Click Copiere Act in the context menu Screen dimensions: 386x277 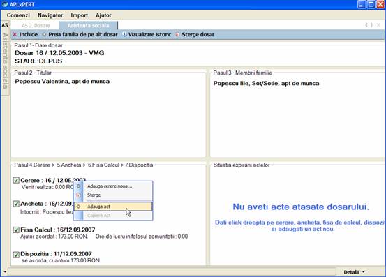click(113, 216)
